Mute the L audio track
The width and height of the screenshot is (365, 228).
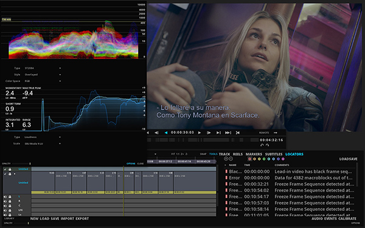[5, 197]
